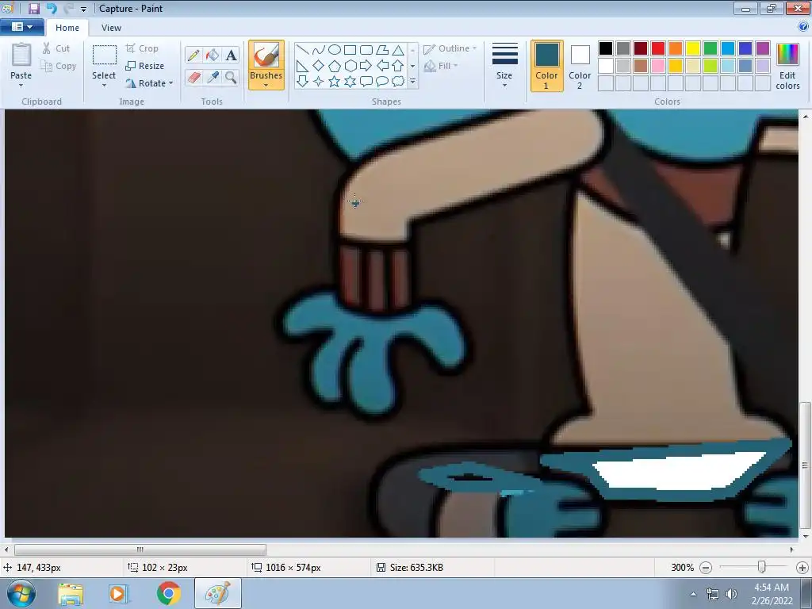The height and width of the screenshot is (609, 812).
Task: Click the volume speaker tray icon
Action: (731, 594)
